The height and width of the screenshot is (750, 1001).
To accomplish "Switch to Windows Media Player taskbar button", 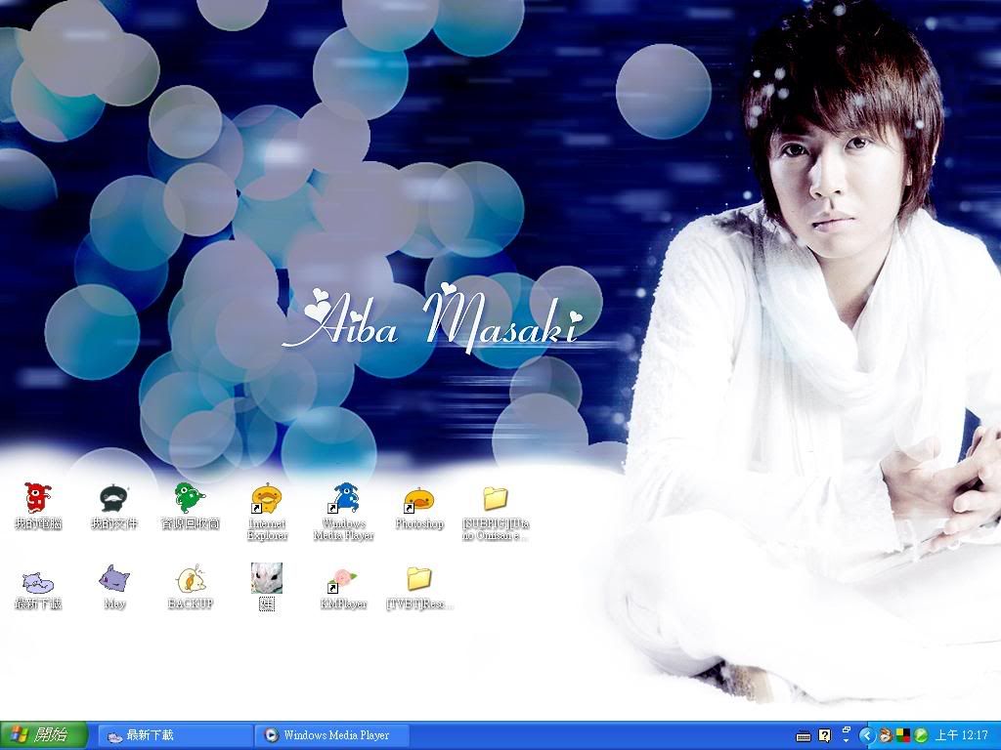I will pyautogui.click(x=330, y=735).
